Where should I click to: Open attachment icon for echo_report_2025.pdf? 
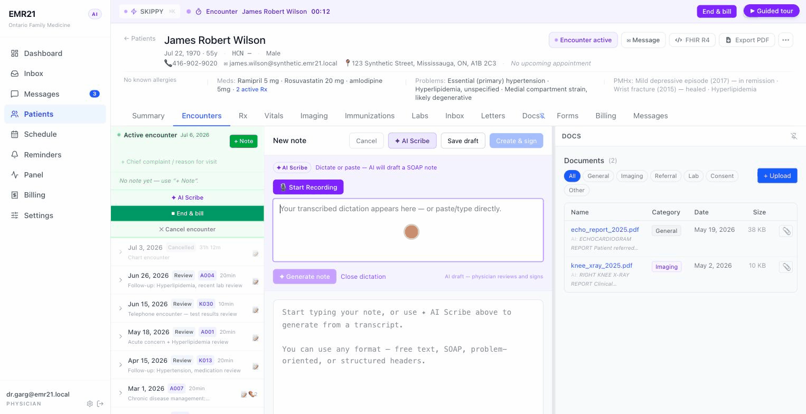click(x=786, y=231)
